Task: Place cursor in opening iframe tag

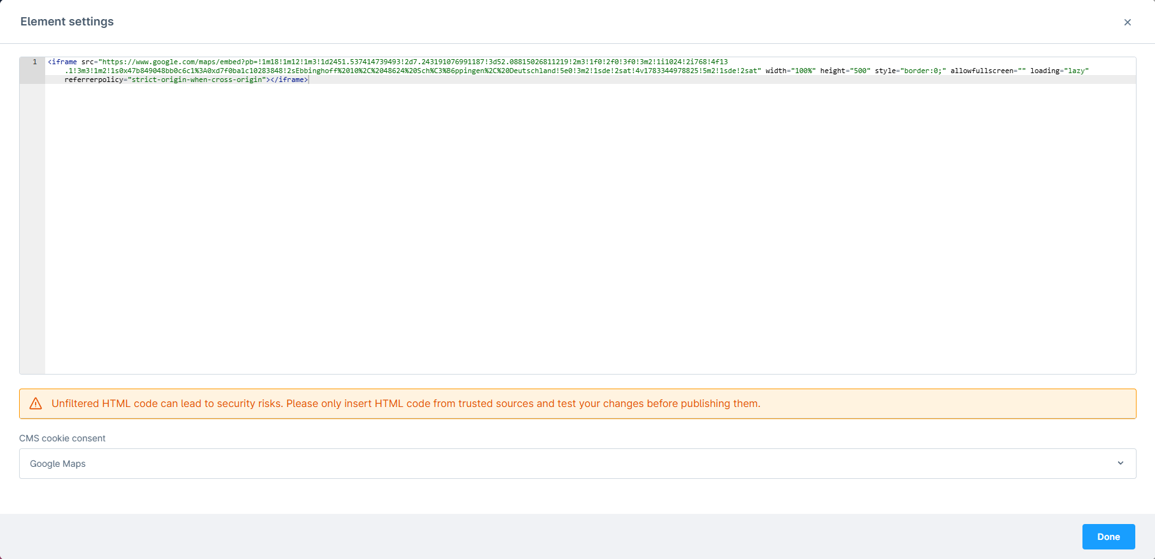Action: pyautogui.click(x=62, y=62)
